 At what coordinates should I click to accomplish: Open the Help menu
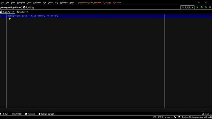click(72, 3)
